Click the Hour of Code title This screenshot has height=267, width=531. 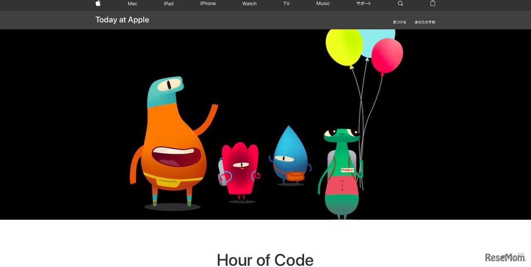click(265, 259)
